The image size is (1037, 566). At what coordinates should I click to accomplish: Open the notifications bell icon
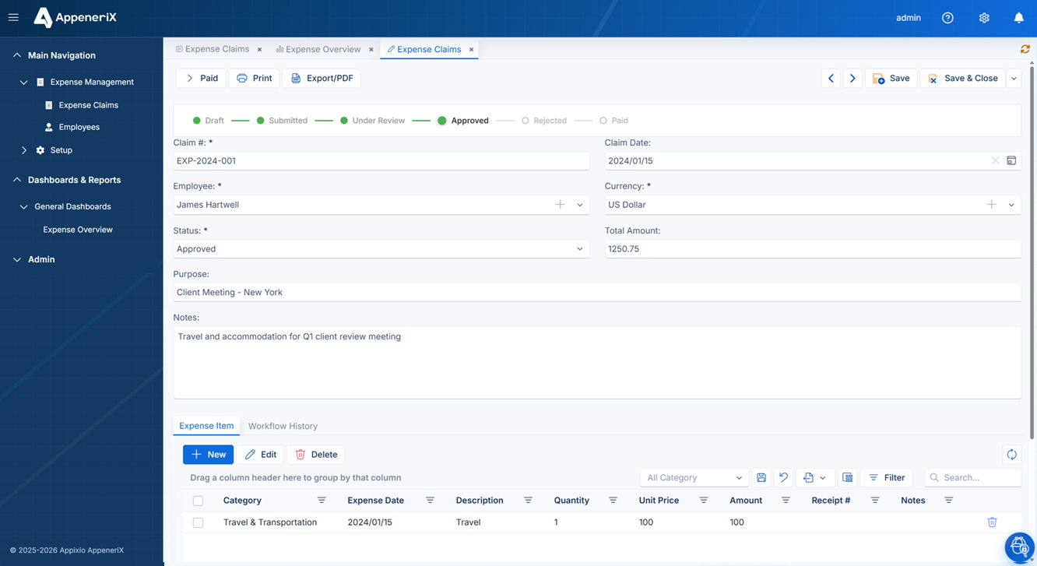pyautogui.click(x=1018, y=18)
